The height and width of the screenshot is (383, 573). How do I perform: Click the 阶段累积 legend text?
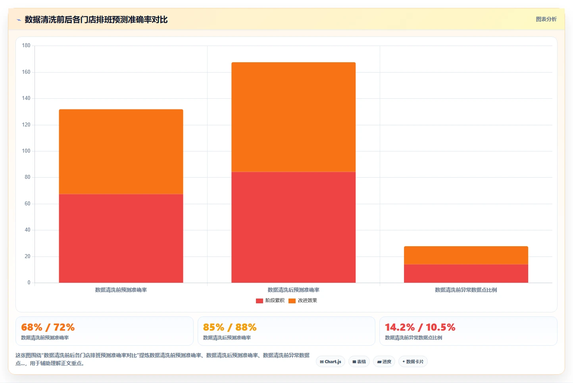[x=275, y=301]
